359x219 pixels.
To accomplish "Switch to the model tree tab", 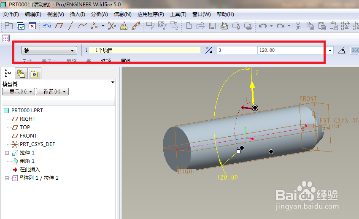I will (8, 73).
